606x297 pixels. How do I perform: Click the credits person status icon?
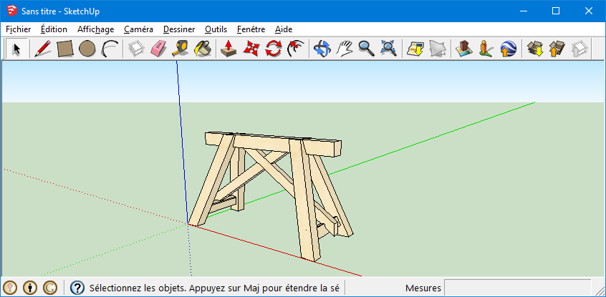pyautogui.click(x=30, y=288)
